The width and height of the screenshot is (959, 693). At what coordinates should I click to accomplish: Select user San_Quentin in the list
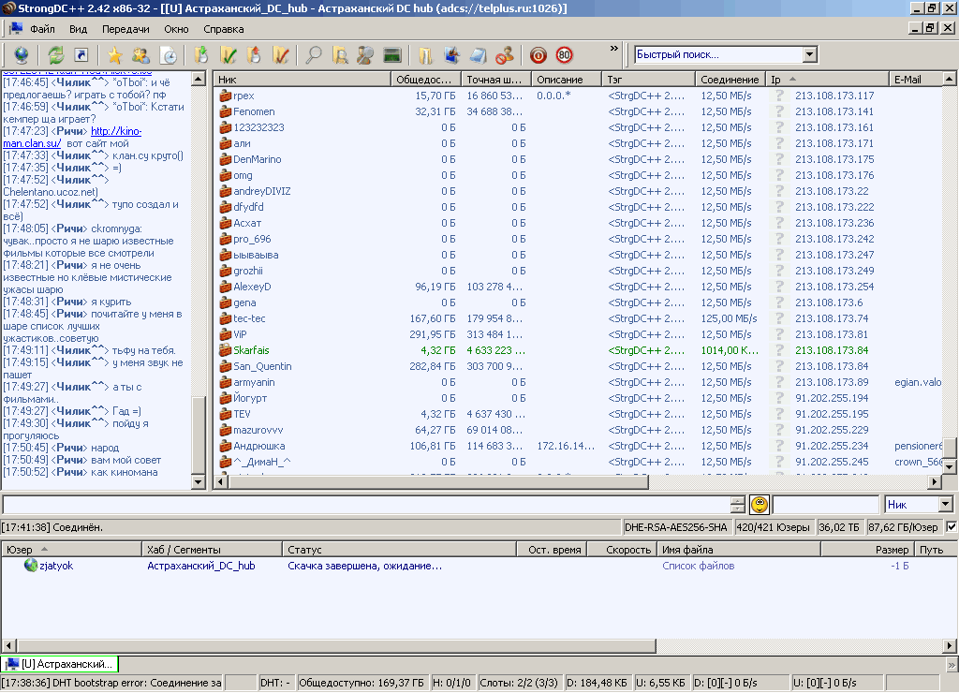(262, 366)
